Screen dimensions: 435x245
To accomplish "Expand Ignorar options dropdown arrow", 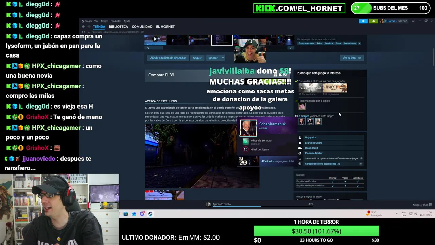I will pyautogui.click(x=223, y=58).
